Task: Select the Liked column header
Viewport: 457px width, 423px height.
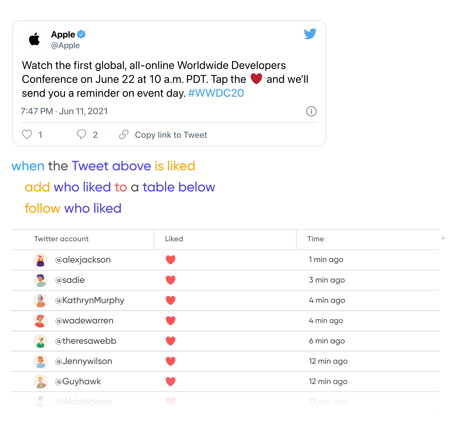Action: (x=174, y=239)
